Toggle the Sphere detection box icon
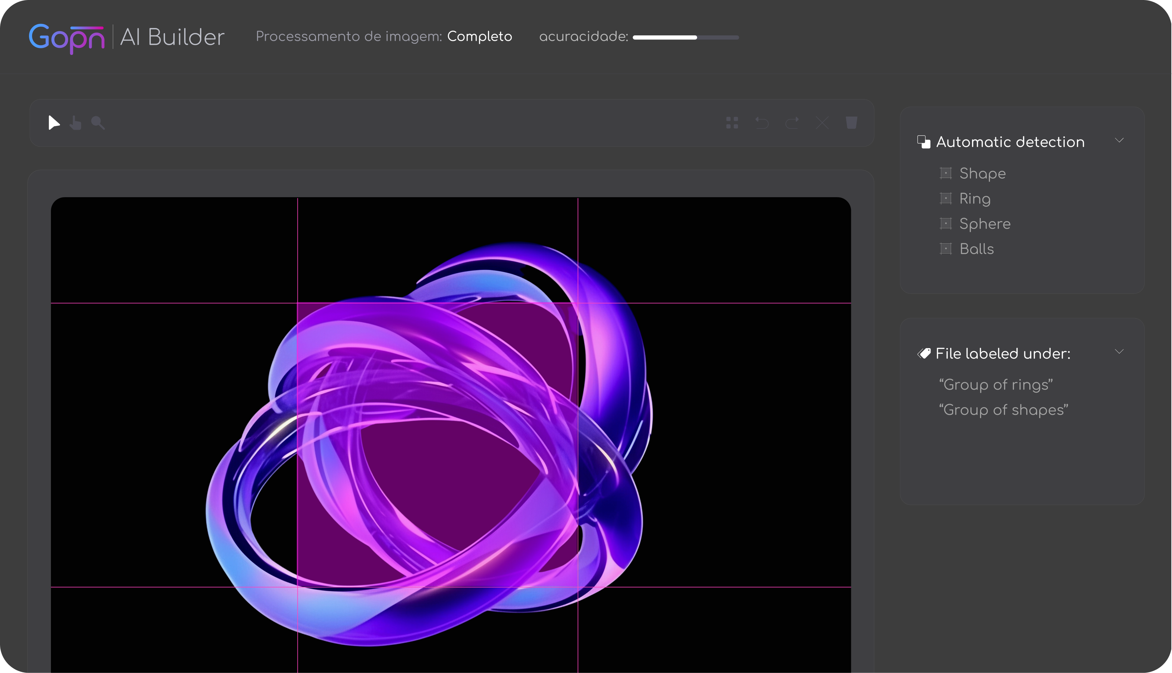This screenshot has height=673, width=1172. [945, 224]
